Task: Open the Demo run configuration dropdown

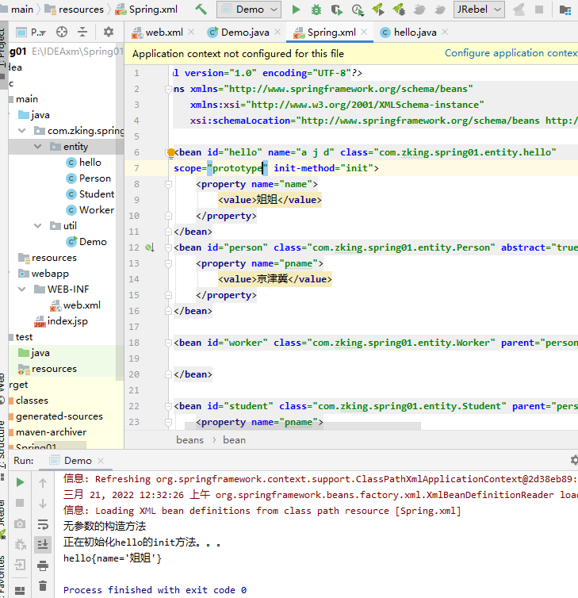Action: tap(249, 10)
